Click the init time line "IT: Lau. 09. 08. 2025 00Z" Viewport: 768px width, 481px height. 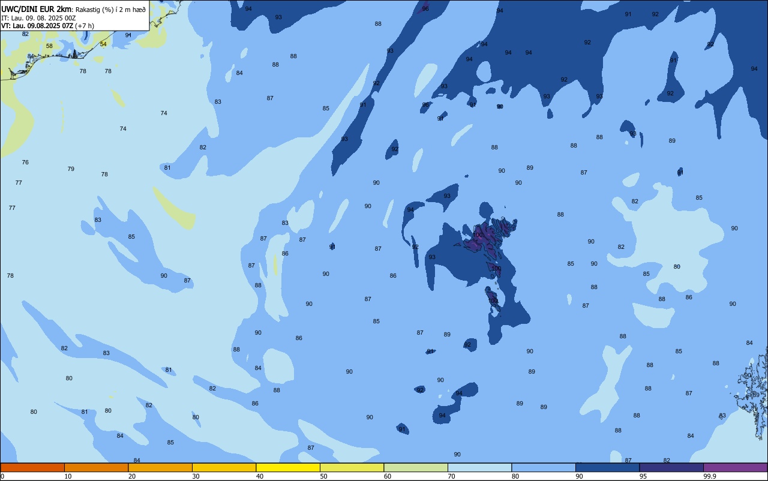click(x=38, y=18)
